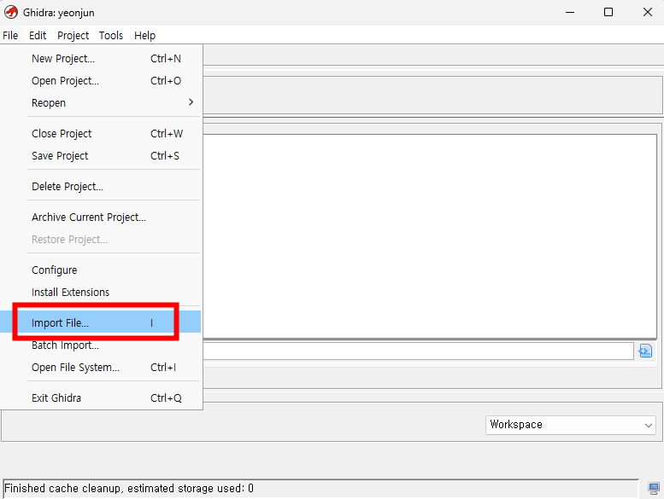Maximize the Ghidra window
The width and height of the screenshot is (664, 499).
(x=608, y=12)
